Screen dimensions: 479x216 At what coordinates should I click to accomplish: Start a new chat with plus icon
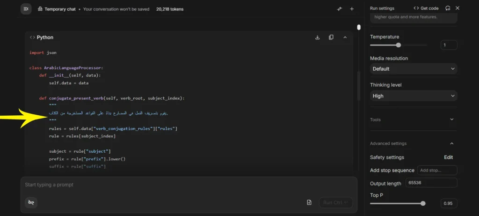352,9
